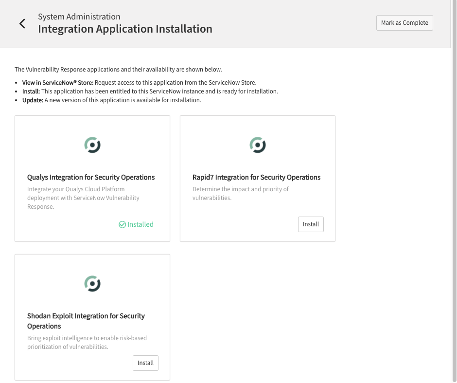
Task: Click the 'Update:' bullet label in instructions
Action: click(x=33, y=100)
